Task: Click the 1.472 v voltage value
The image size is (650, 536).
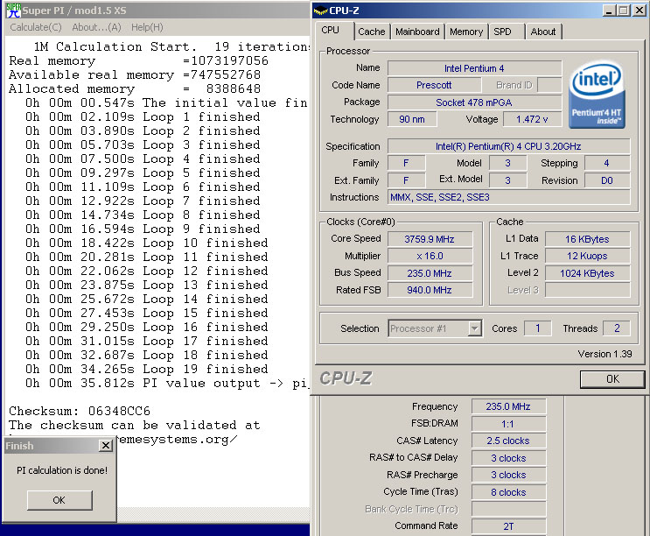Action: pyautogui.click(x=532, y=119)
